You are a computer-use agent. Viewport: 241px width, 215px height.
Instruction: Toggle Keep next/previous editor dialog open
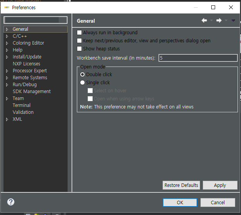tap(79, 40)
